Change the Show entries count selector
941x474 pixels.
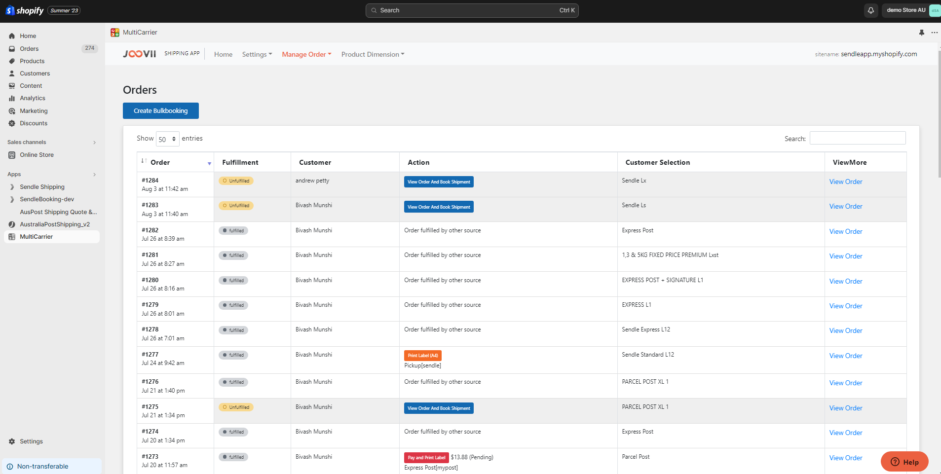[167, 139]
